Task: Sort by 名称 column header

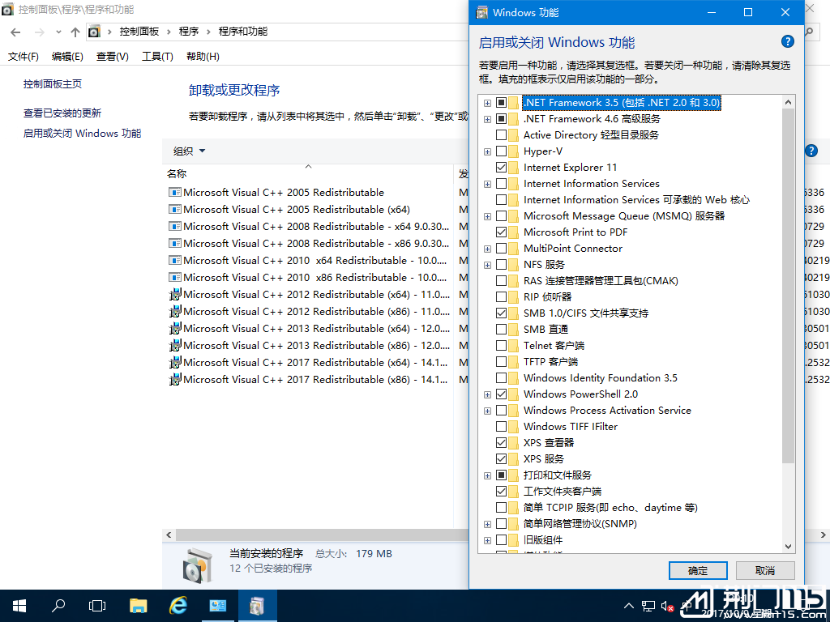Action: coord(176,173)
